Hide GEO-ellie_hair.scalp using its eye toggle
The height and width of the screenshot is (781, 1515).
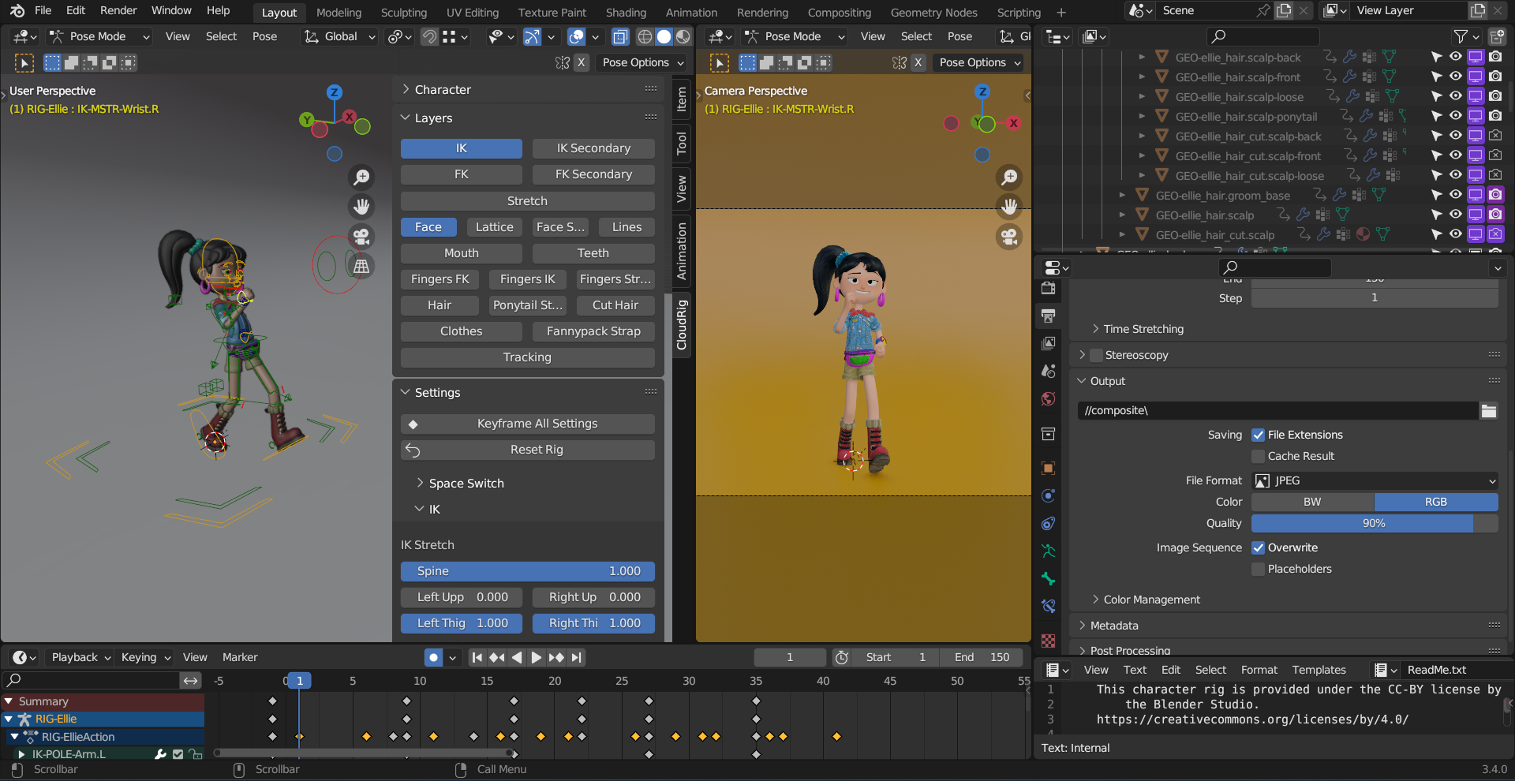(1454, 214)
